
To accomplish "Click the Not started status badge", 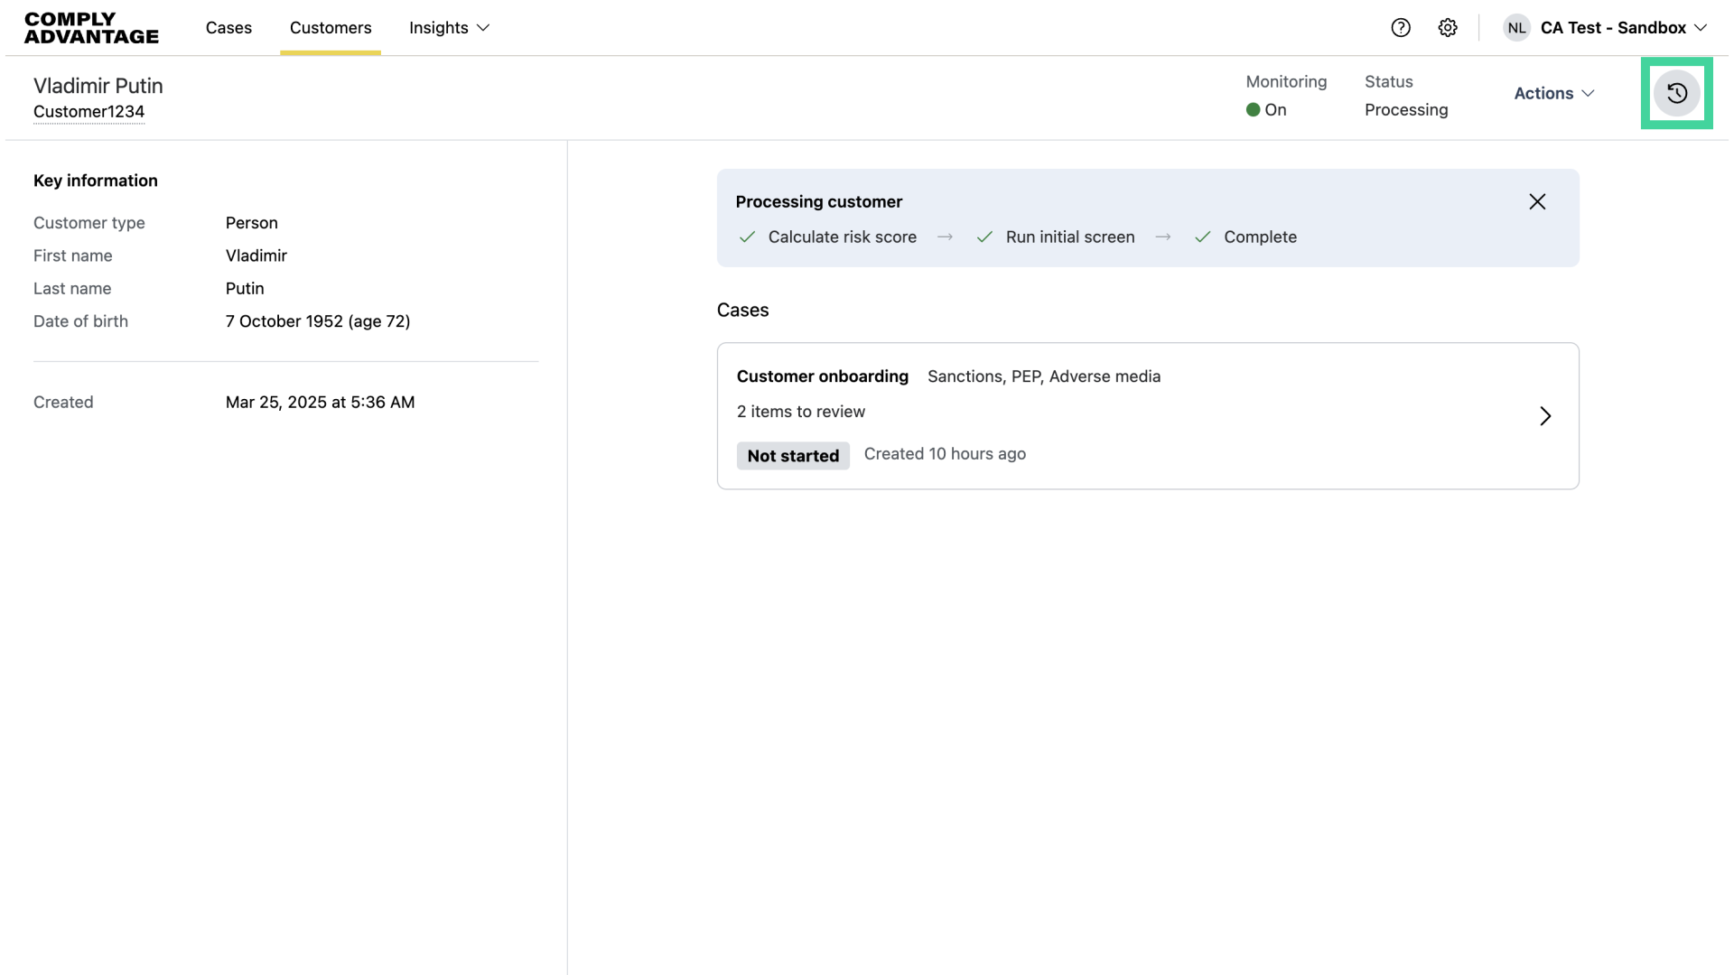I will (x=793, y=456).
